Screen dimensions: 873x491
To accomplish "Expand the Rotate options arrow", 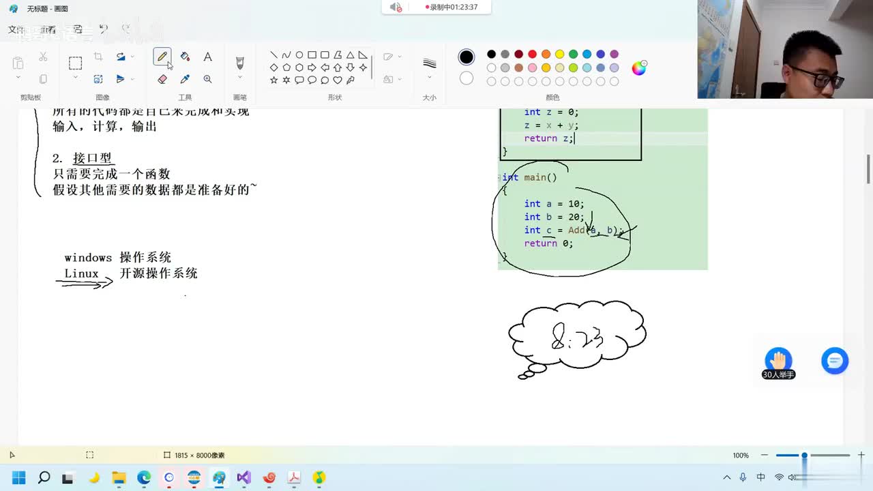I will 132,57.
